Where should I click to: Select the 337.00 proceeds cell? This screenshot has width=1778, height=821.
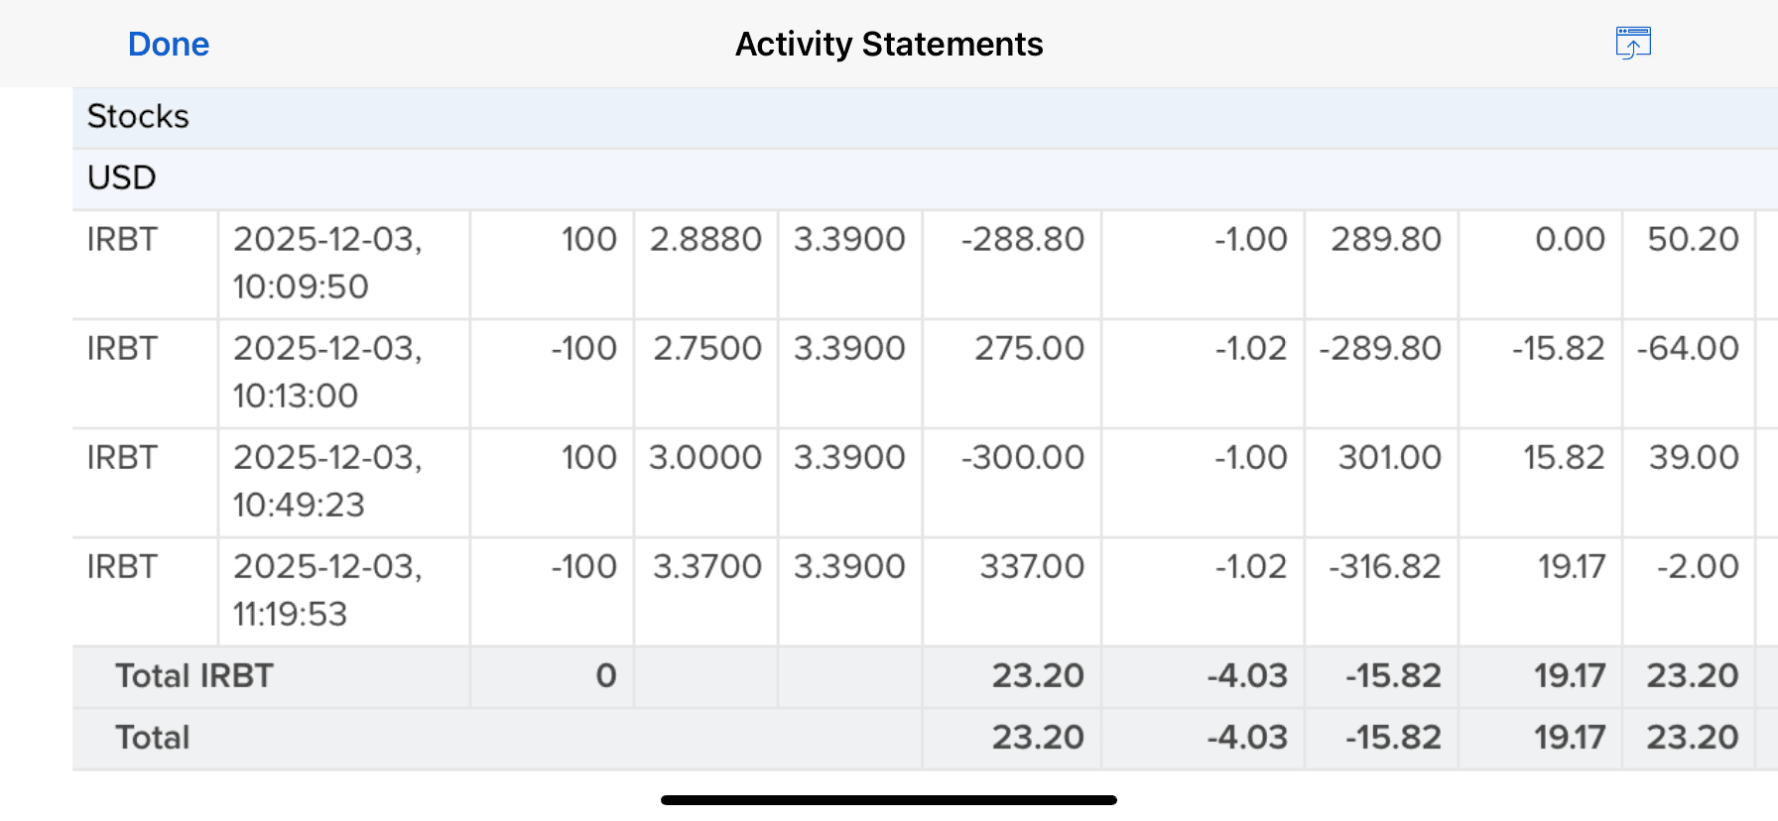pos(1032,567)
